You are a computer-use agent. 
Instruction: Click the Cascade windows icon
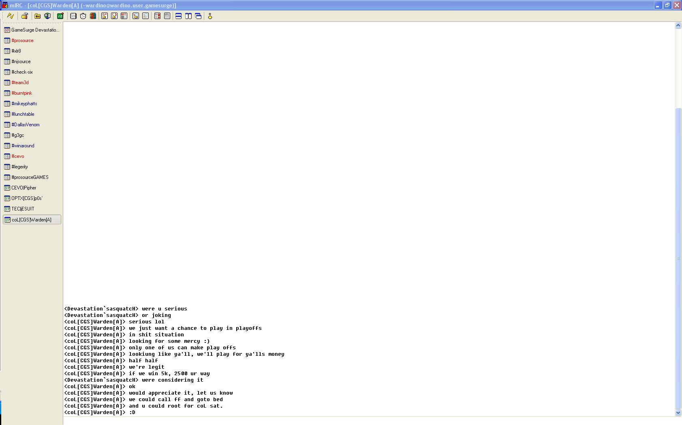(x=198, y=16)
